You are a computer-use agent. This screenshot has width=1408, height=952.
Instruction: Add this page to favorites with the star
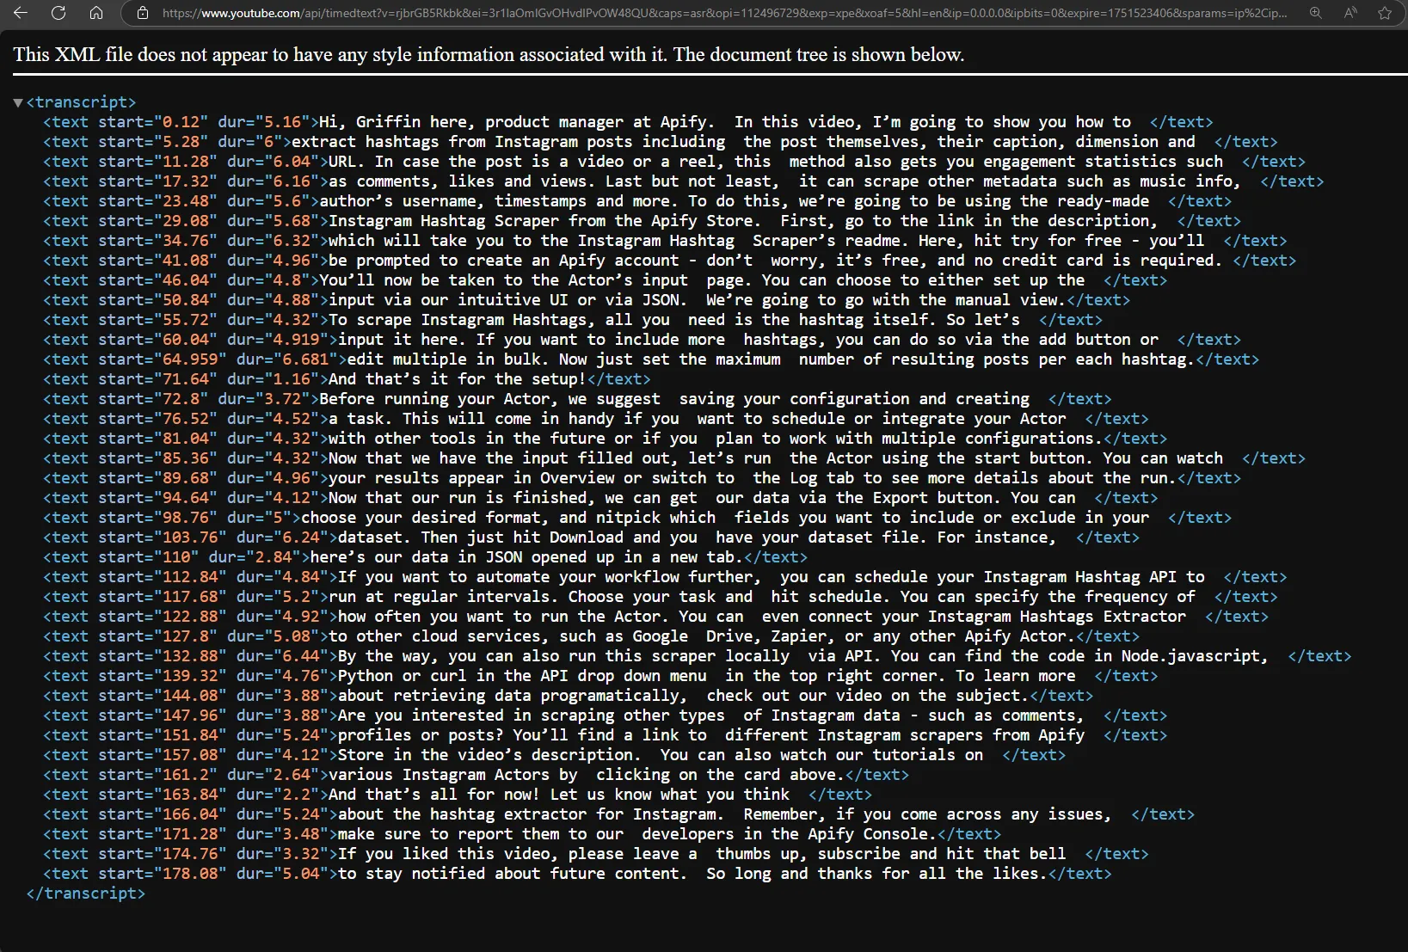[x=1385, y=13]
